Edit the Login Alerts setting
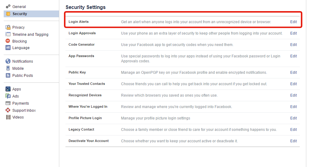Viewport: 318px width, 167px height. pyautogui.click(x=293, y=22)
